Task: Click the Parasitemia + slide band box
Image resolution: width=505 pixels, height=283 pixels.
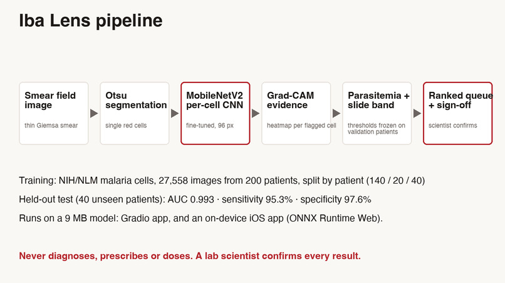Action: (x=377, y=114)
